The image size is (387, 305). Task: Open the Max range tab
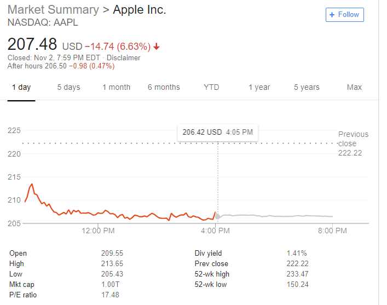tap(354, 87)
